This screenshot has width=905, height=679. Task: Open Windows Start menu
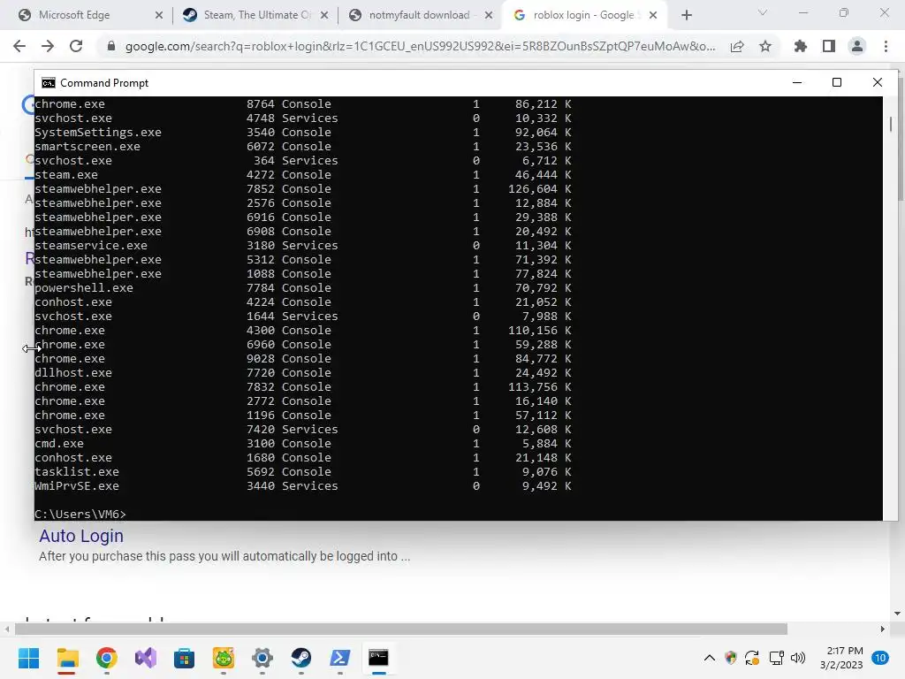pyautogui.click(x=28, y=658)
